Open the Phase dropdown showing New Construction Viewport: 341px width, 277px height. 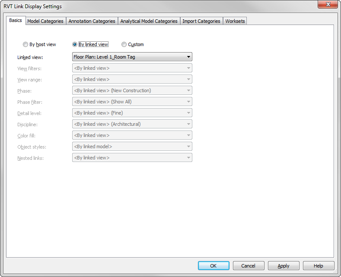click(132, 90)
